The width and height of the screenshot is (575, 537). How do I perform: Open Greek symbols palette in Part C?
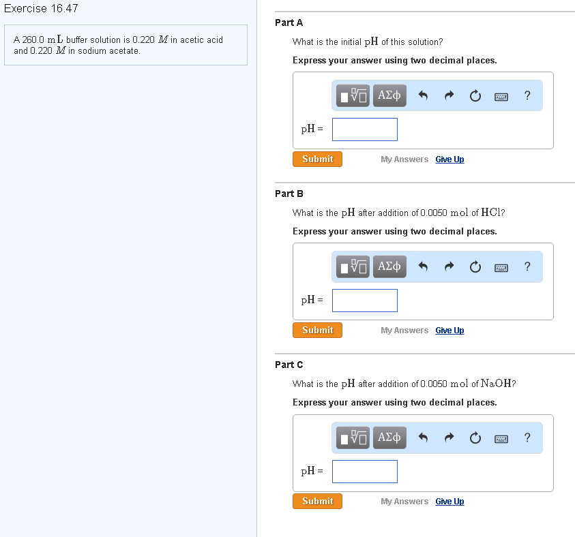[x=389, y=438]
